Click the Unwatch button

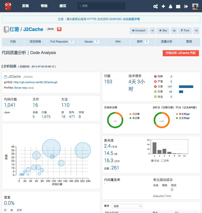tap(139, 31)
